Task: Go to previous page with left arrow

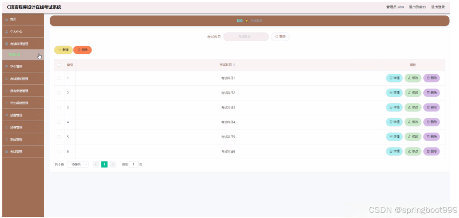Action: [x=96, y=164]
